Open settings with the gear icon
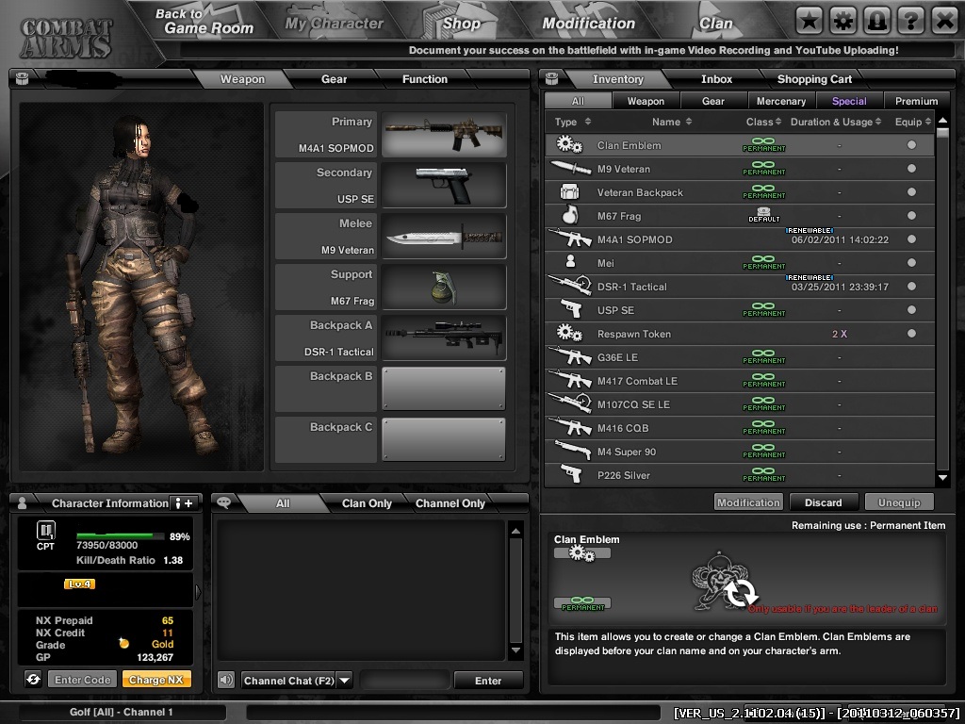Image resolution: width=965 pixels, height=724 pixels. pos(842,23)
